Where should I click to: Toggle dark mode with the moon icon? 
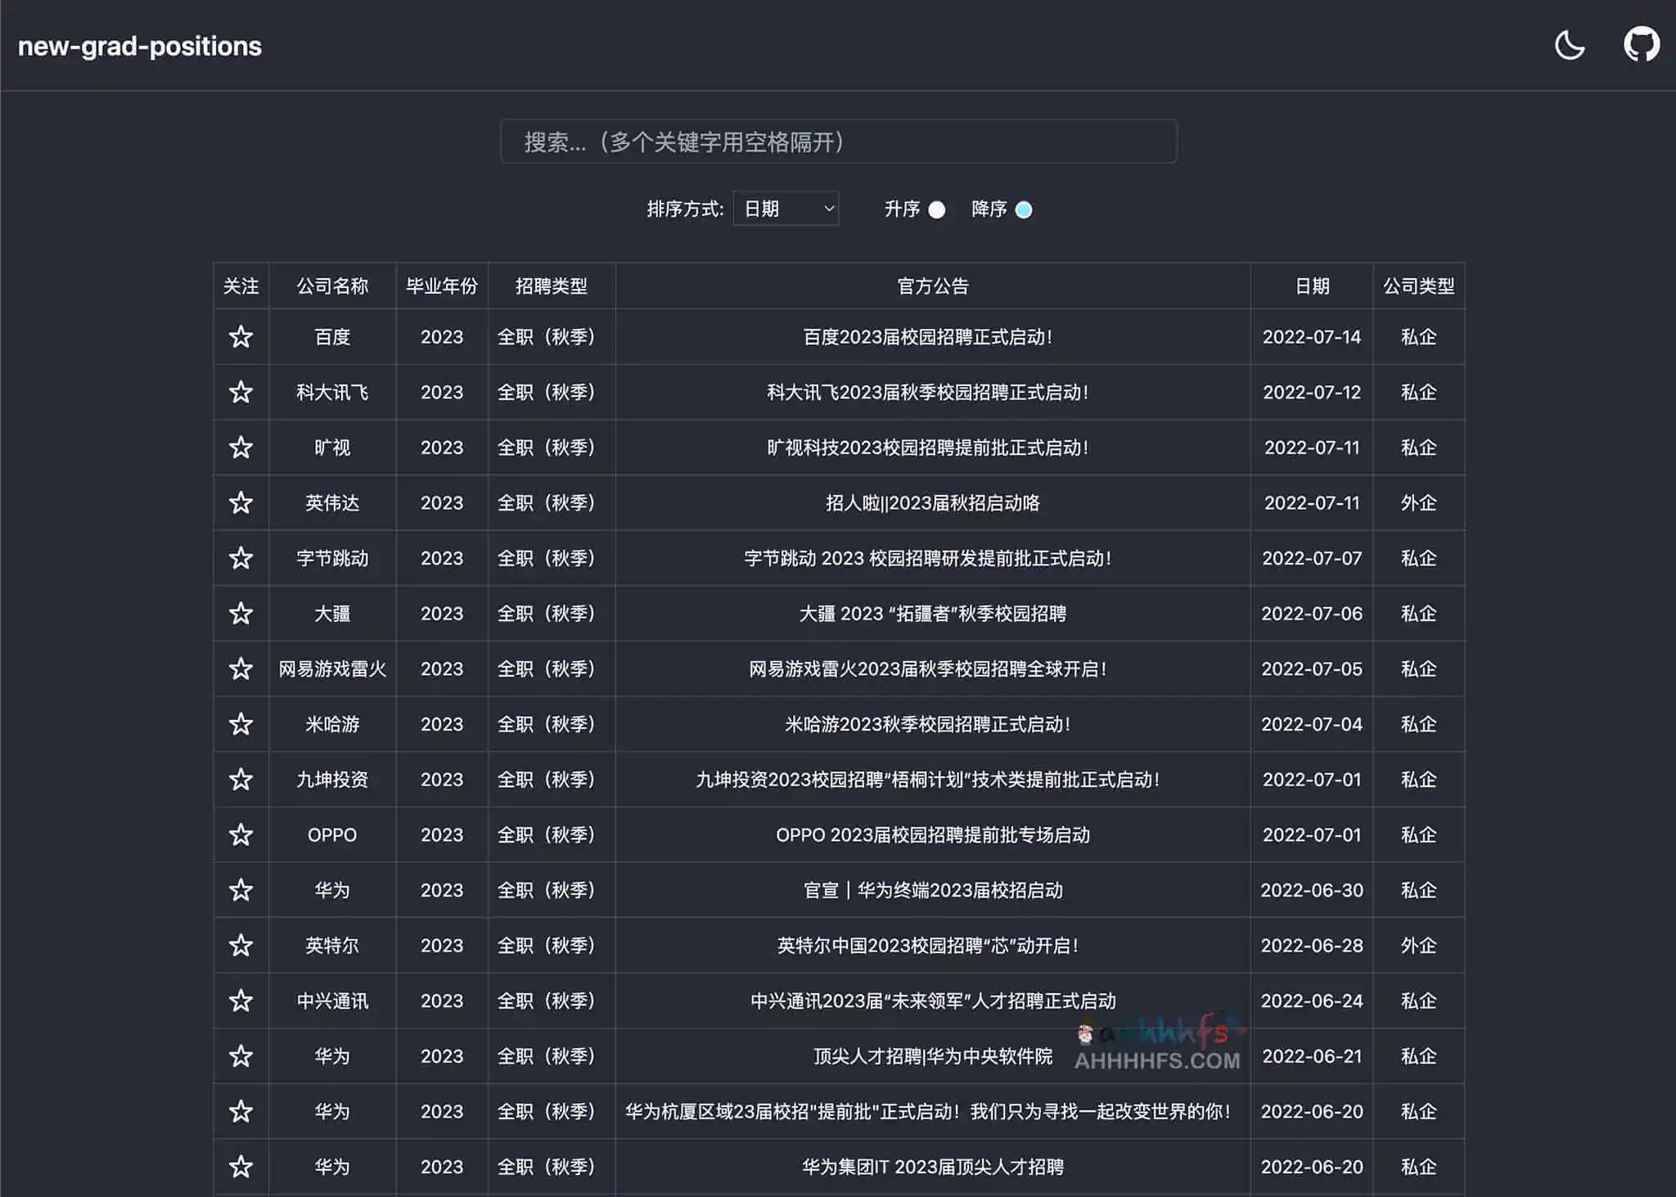tap(1569, 45)
